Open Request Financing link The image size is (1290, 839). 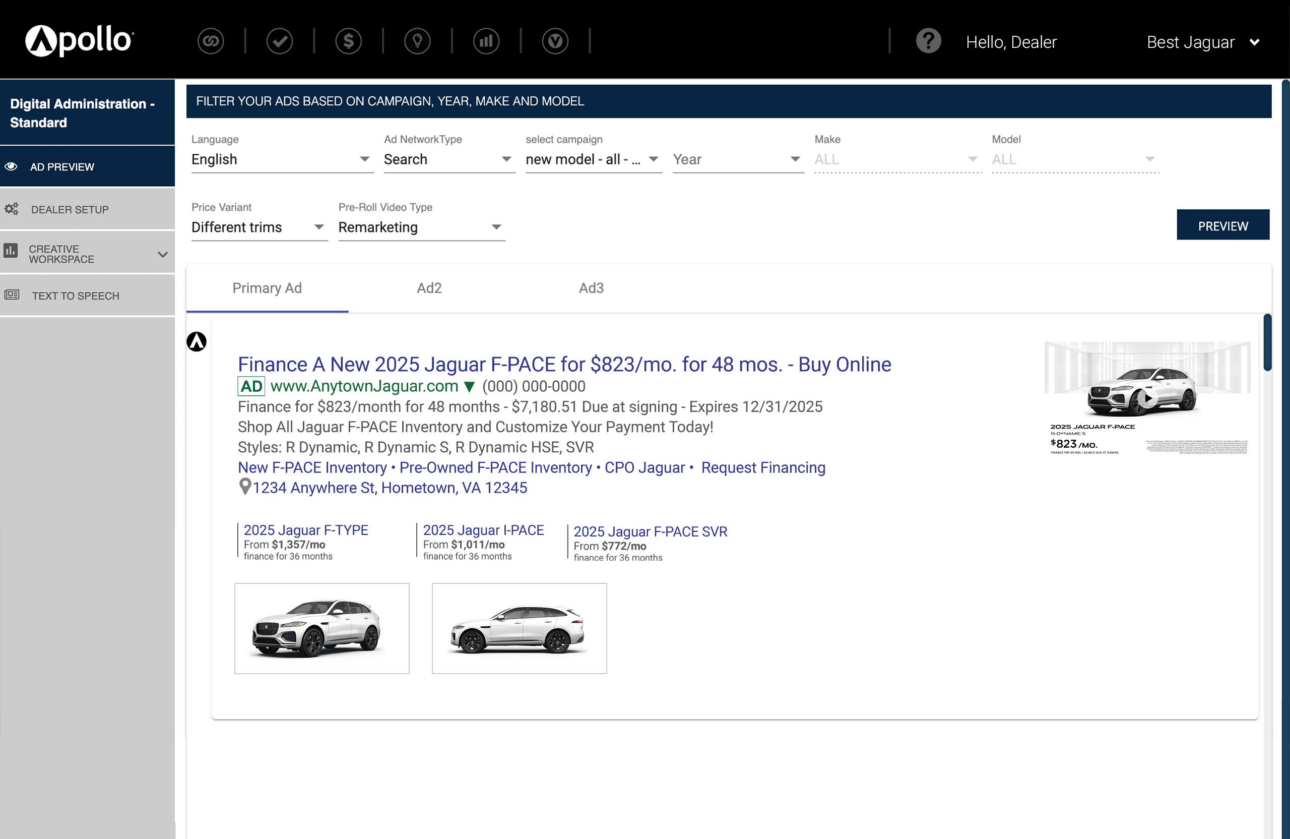763,467
